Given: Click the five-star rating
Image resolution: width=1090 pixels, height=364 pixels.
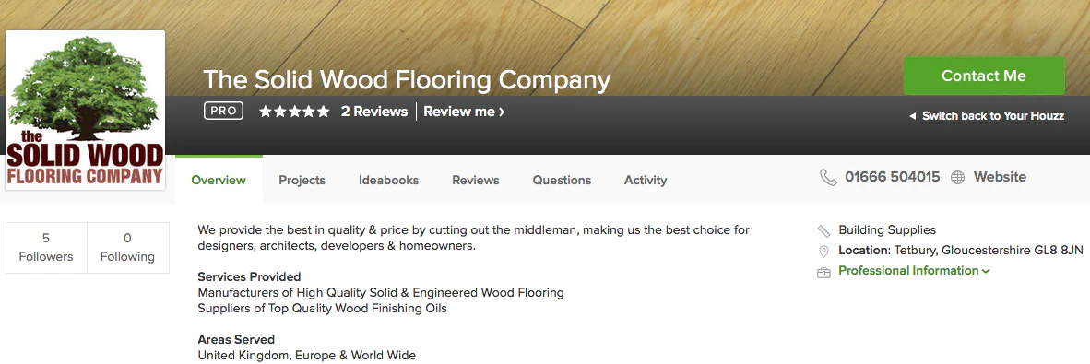Looking at the screenshot, I should tap(294, 112).
